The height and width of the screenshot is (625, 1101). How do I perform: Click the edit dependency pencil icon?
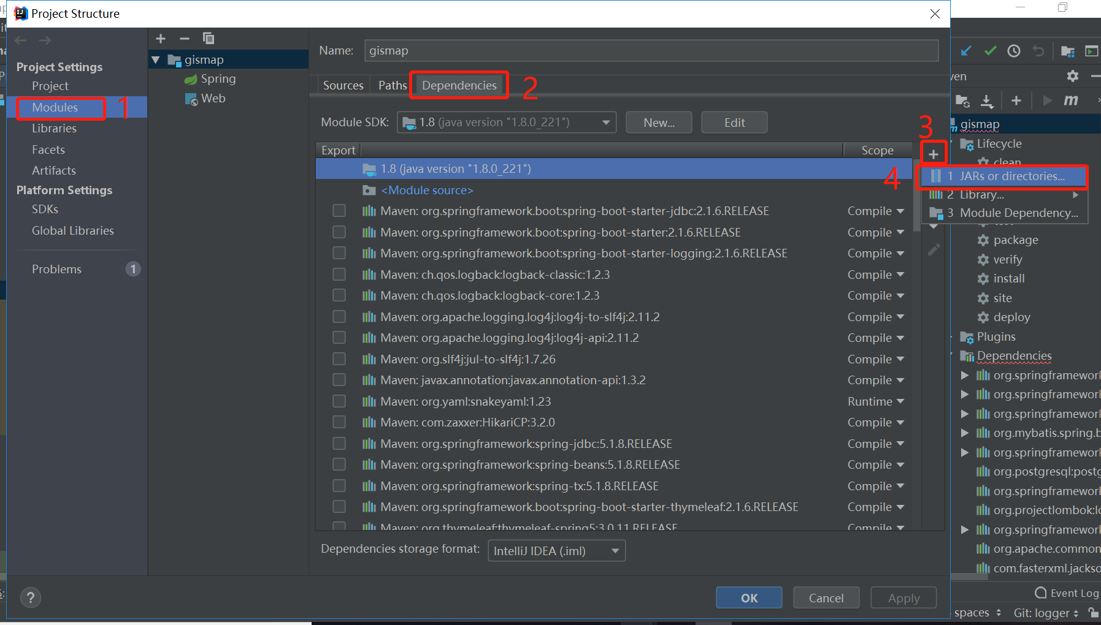coord(934,250)
